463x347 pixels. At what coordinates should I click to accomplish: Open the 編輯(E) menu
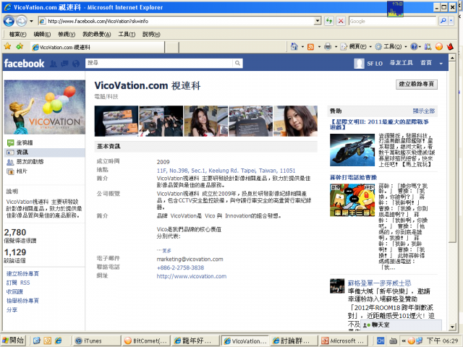42,34
